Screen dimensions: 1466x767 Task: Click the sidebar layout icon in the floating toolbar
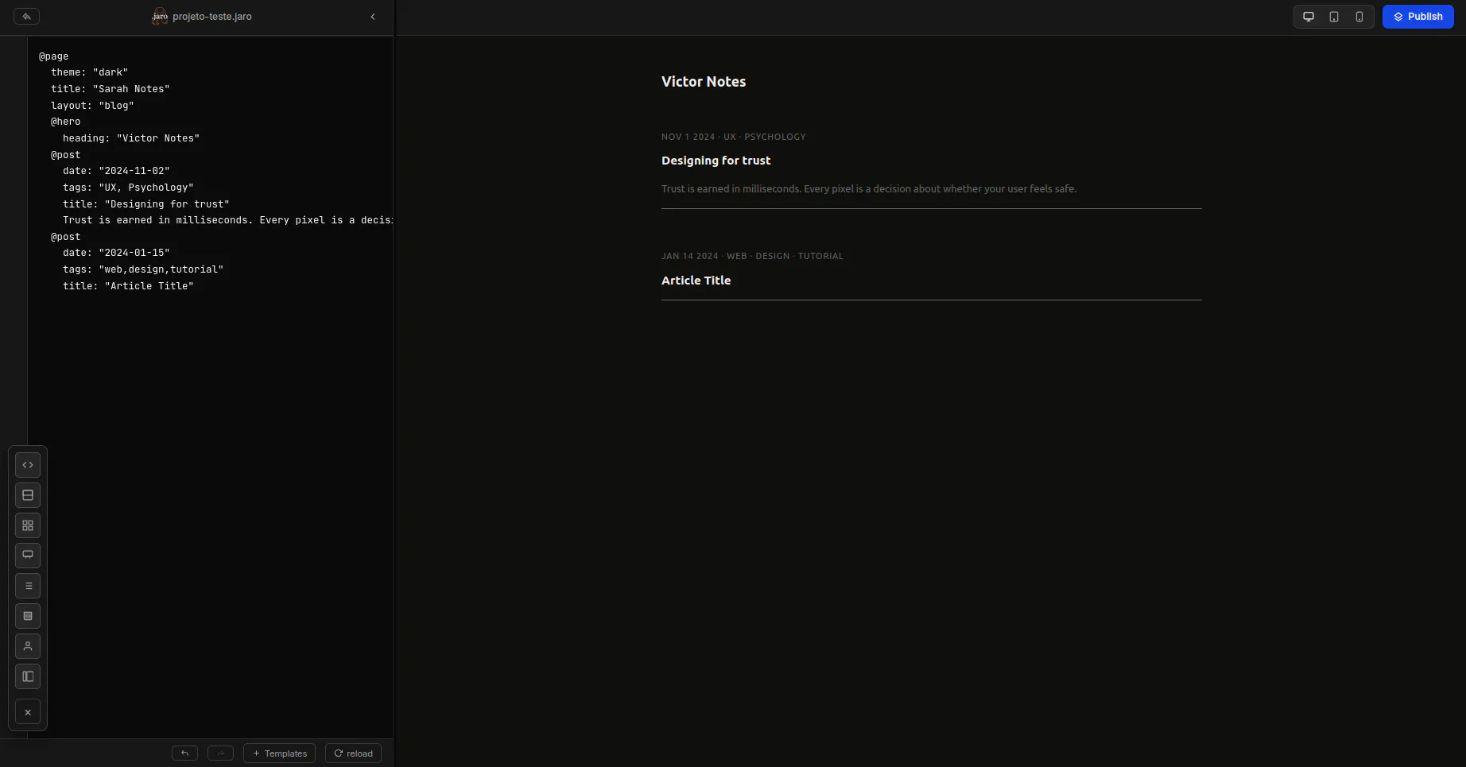tap(28, 676)
